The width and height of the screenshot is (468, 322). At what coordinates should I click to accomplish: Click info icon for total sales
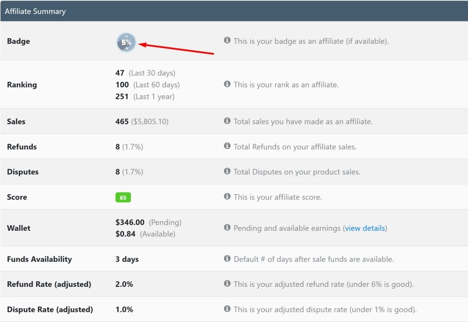227,120
